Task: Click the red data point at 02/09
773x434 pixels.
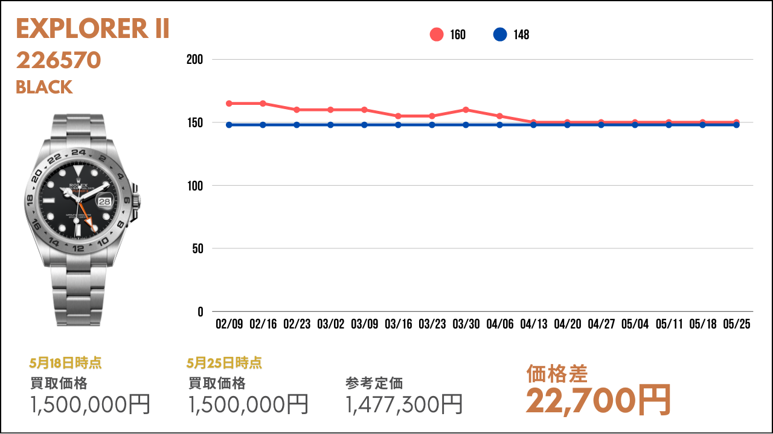Action: (229, 104)
